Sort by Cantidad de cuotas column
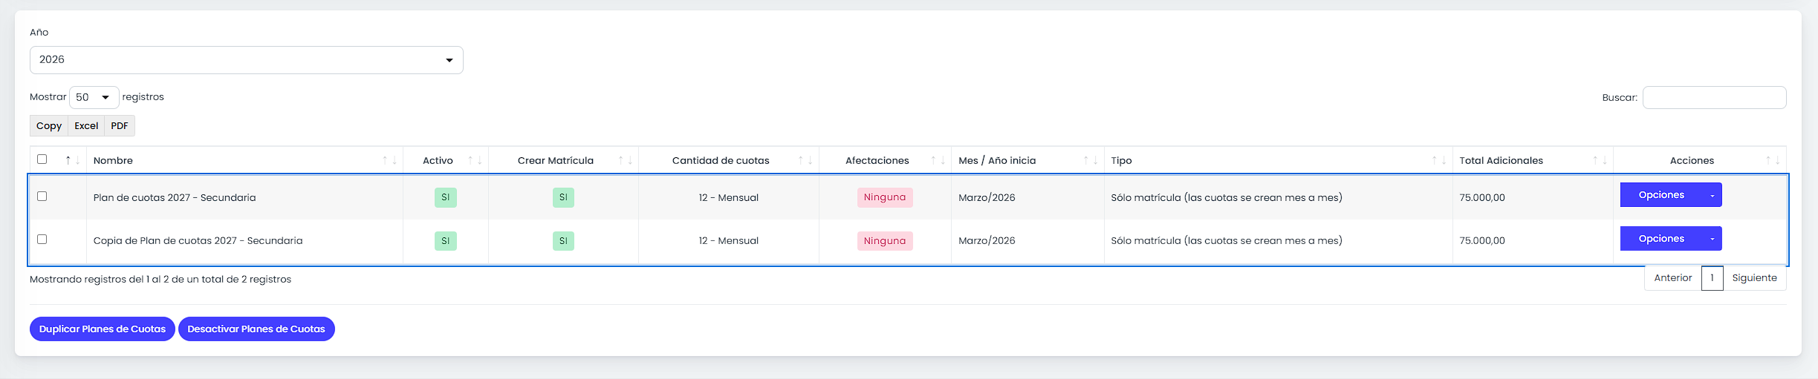 [729, 161]
